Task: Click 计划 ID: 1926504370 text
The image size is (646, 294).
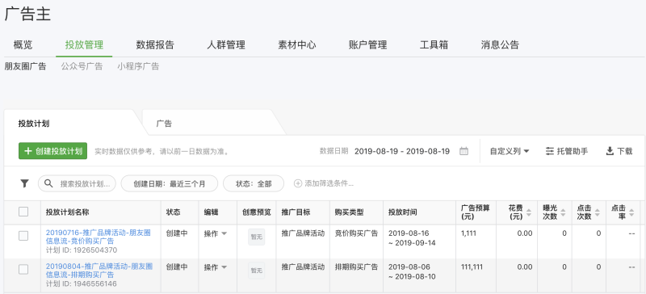Action: click(82, 250)
